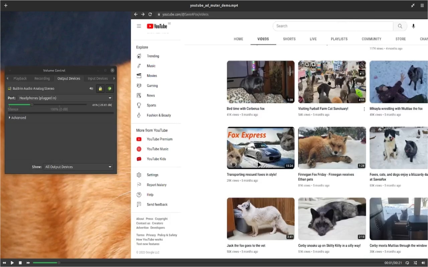The height and width of the screenshot is (267, 428).
Task: Open more options for Furball Farm video
Action: click(364, 109)
